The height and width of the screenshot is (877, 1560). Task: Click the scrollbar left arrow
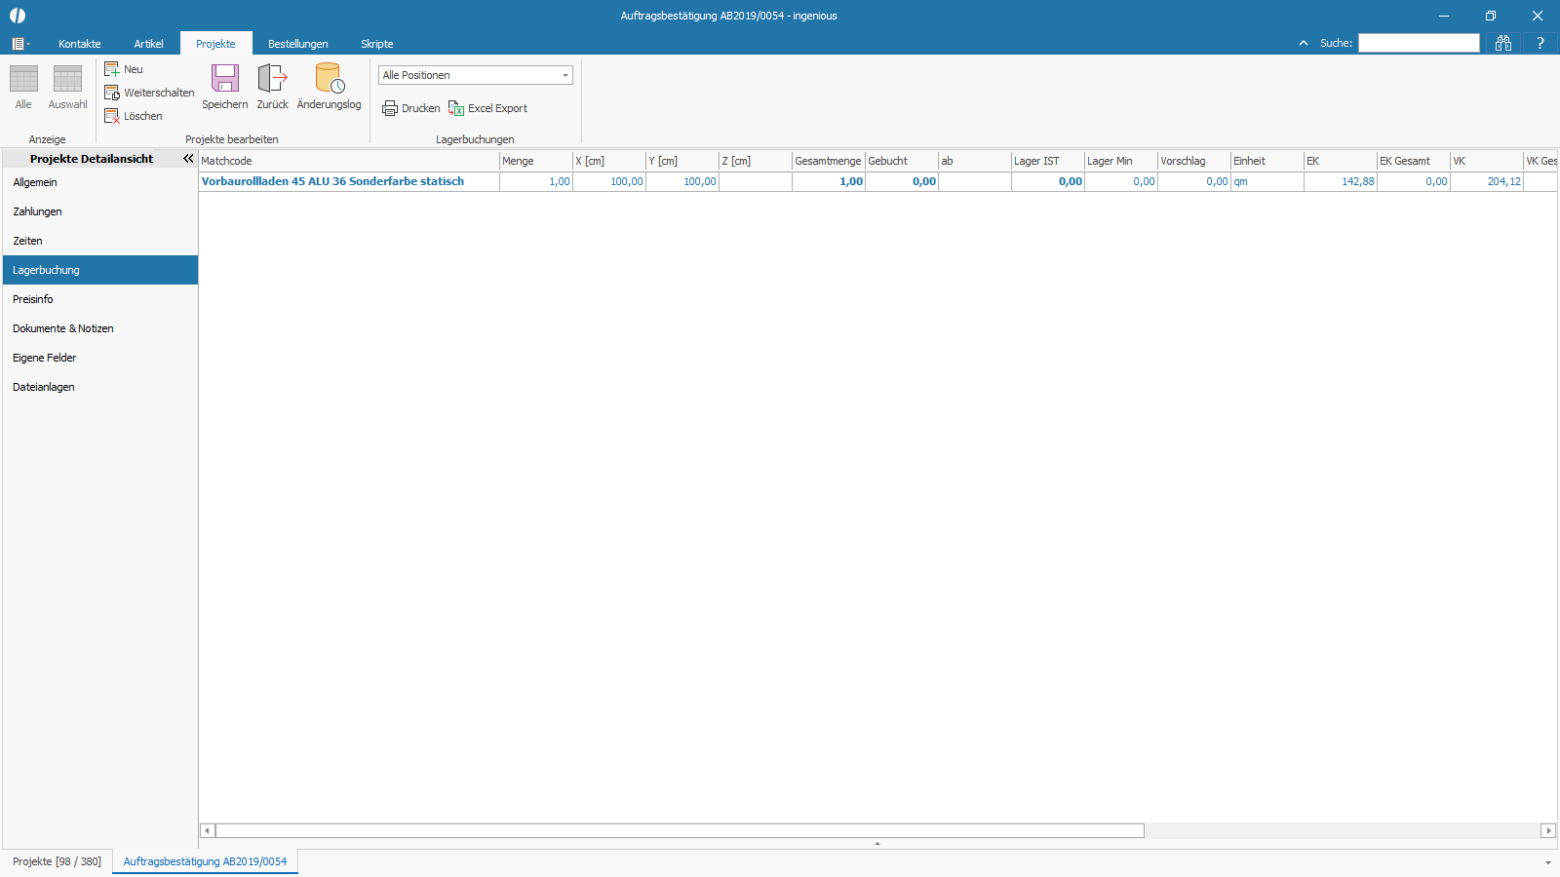(x=207, y=831)
